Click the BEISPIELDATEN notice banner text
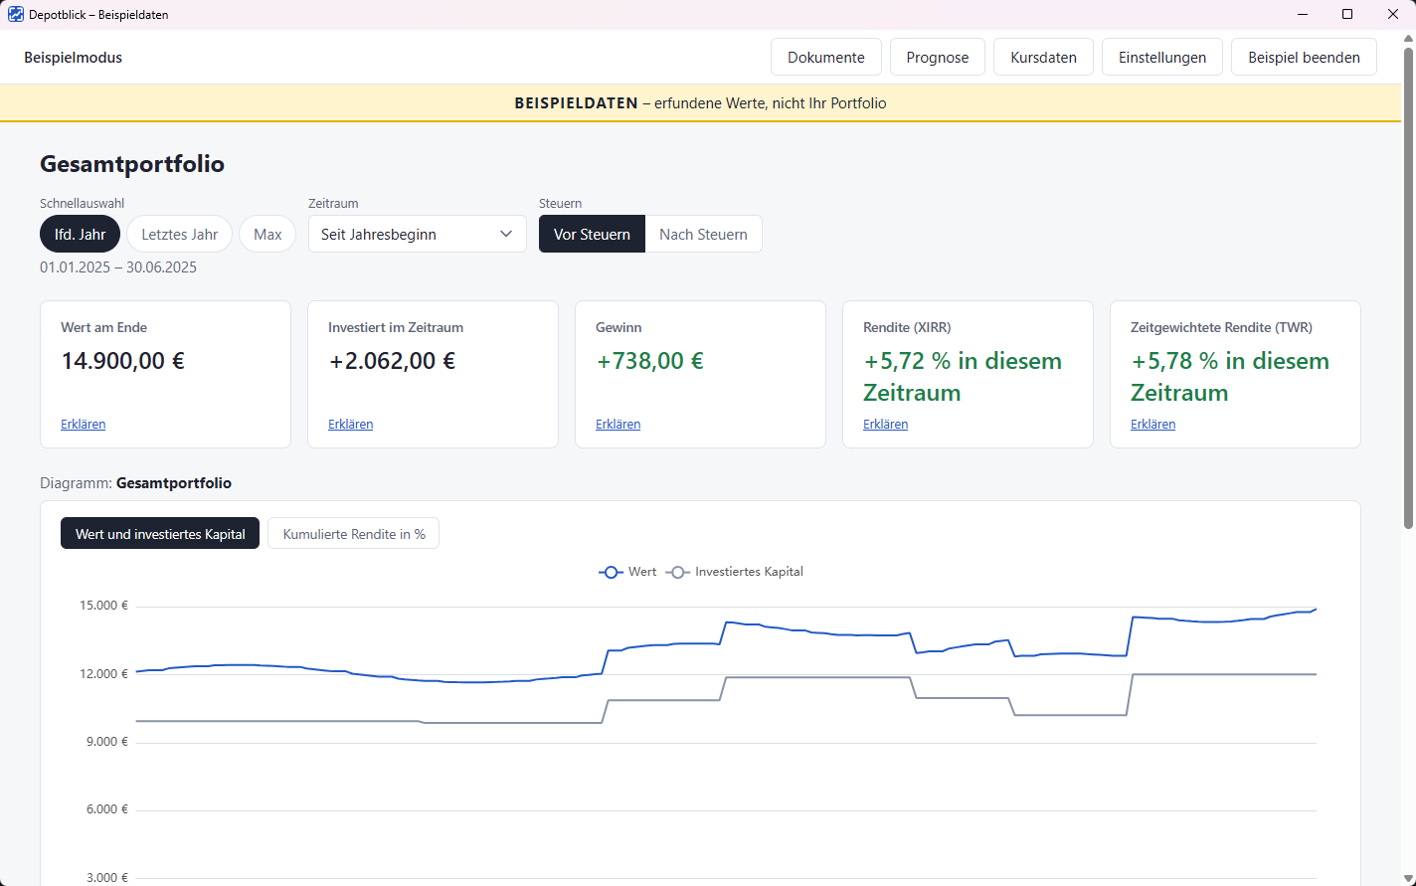The image size is (1416, 886). (x=700, y=103)
